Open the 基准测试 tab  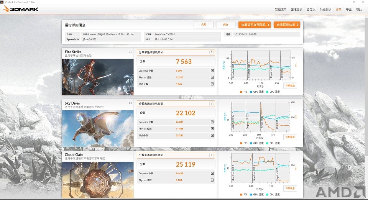point(297,9)
